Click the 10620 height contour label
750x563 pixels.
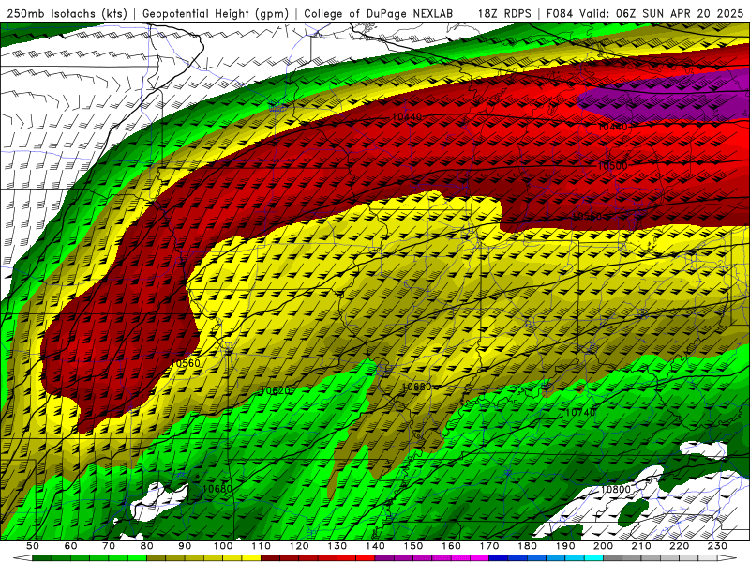[275, 390]
